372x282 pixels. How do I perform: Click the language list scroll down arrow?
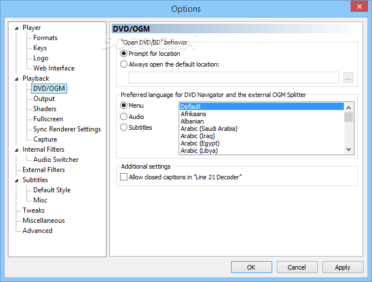coord(348,149)
